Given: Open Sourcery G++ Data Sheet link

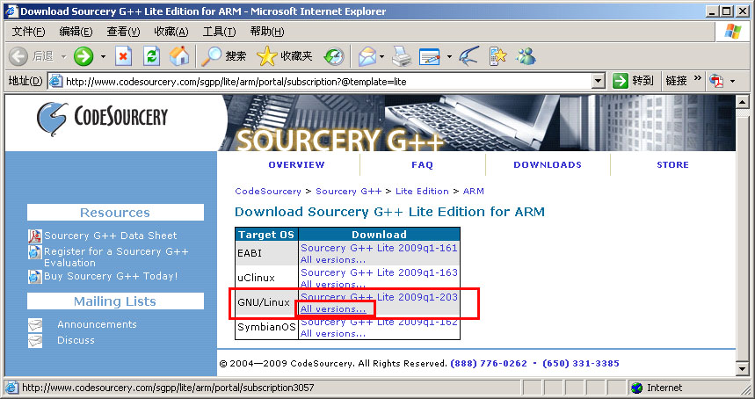Looking at the screenshot, I should click(111, 236).
